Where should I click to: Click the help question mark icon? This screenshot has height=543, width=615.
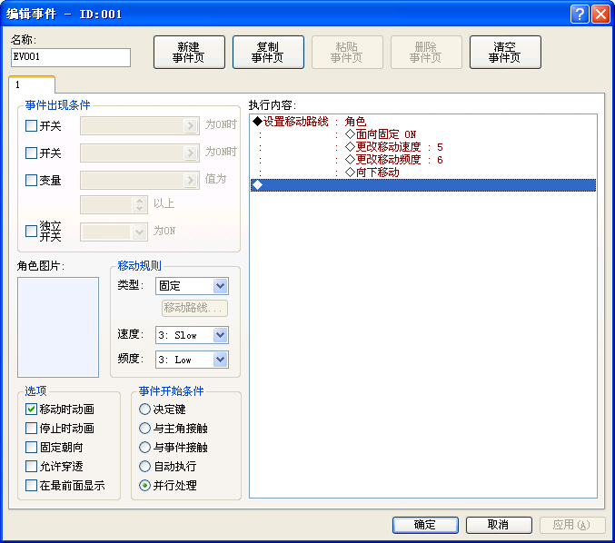[580, 15]
